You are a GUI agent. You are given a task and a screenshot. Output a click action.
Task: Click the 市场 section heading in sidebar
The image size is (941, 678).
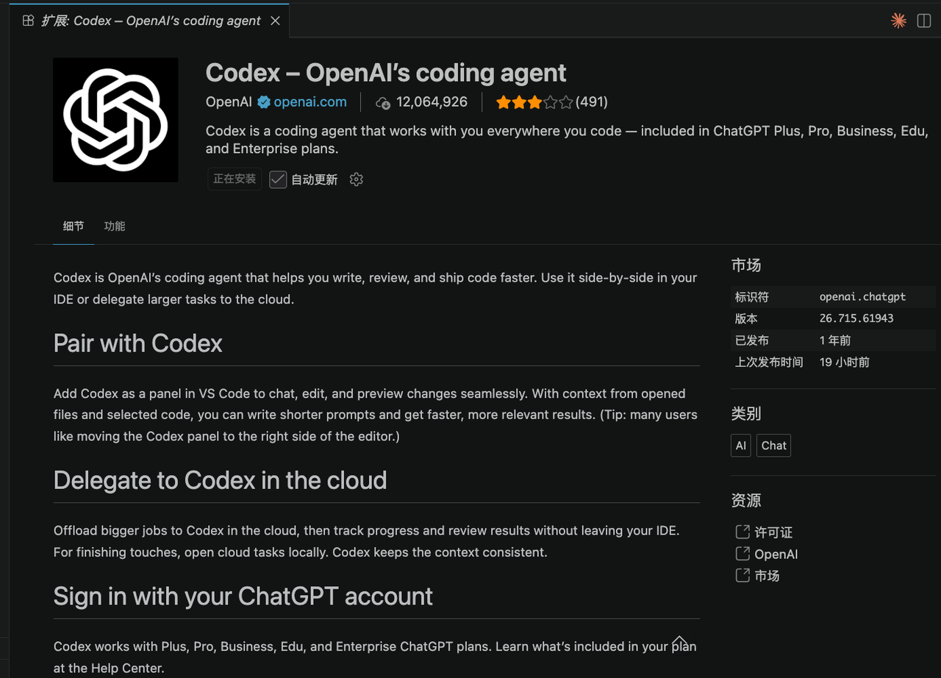click(x=746, y=265)
